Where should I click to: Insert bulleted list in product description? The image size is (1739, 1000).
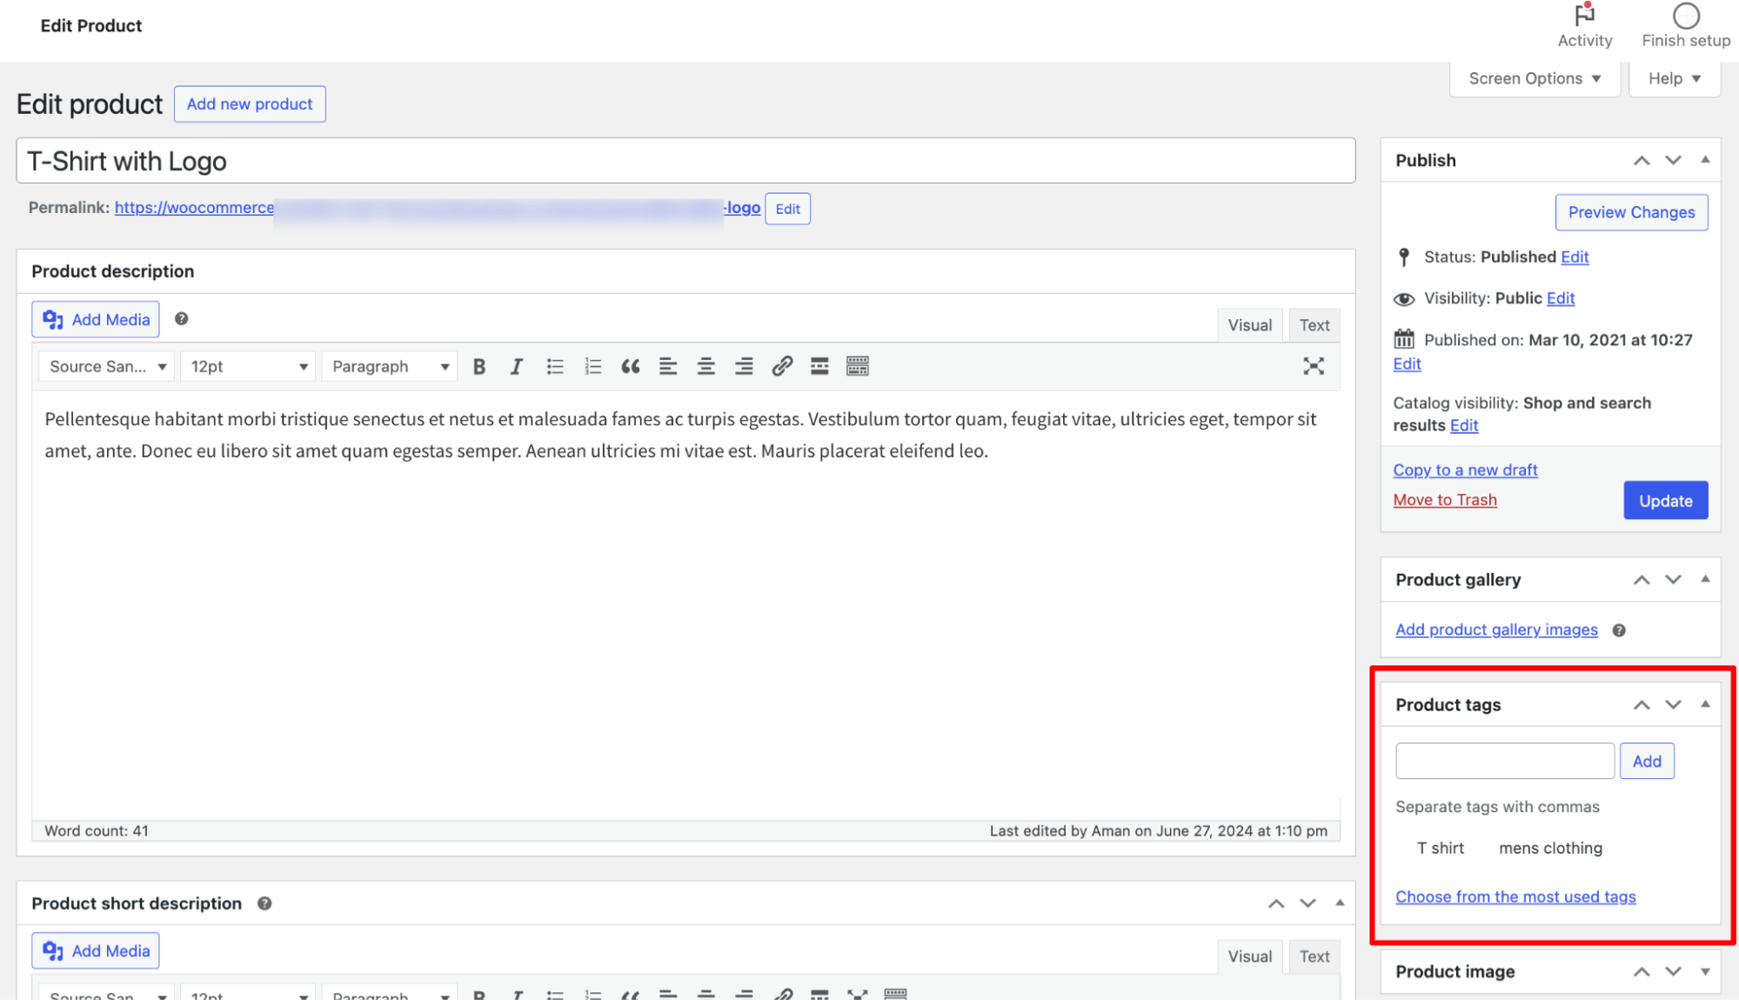(x=555, y=367)
